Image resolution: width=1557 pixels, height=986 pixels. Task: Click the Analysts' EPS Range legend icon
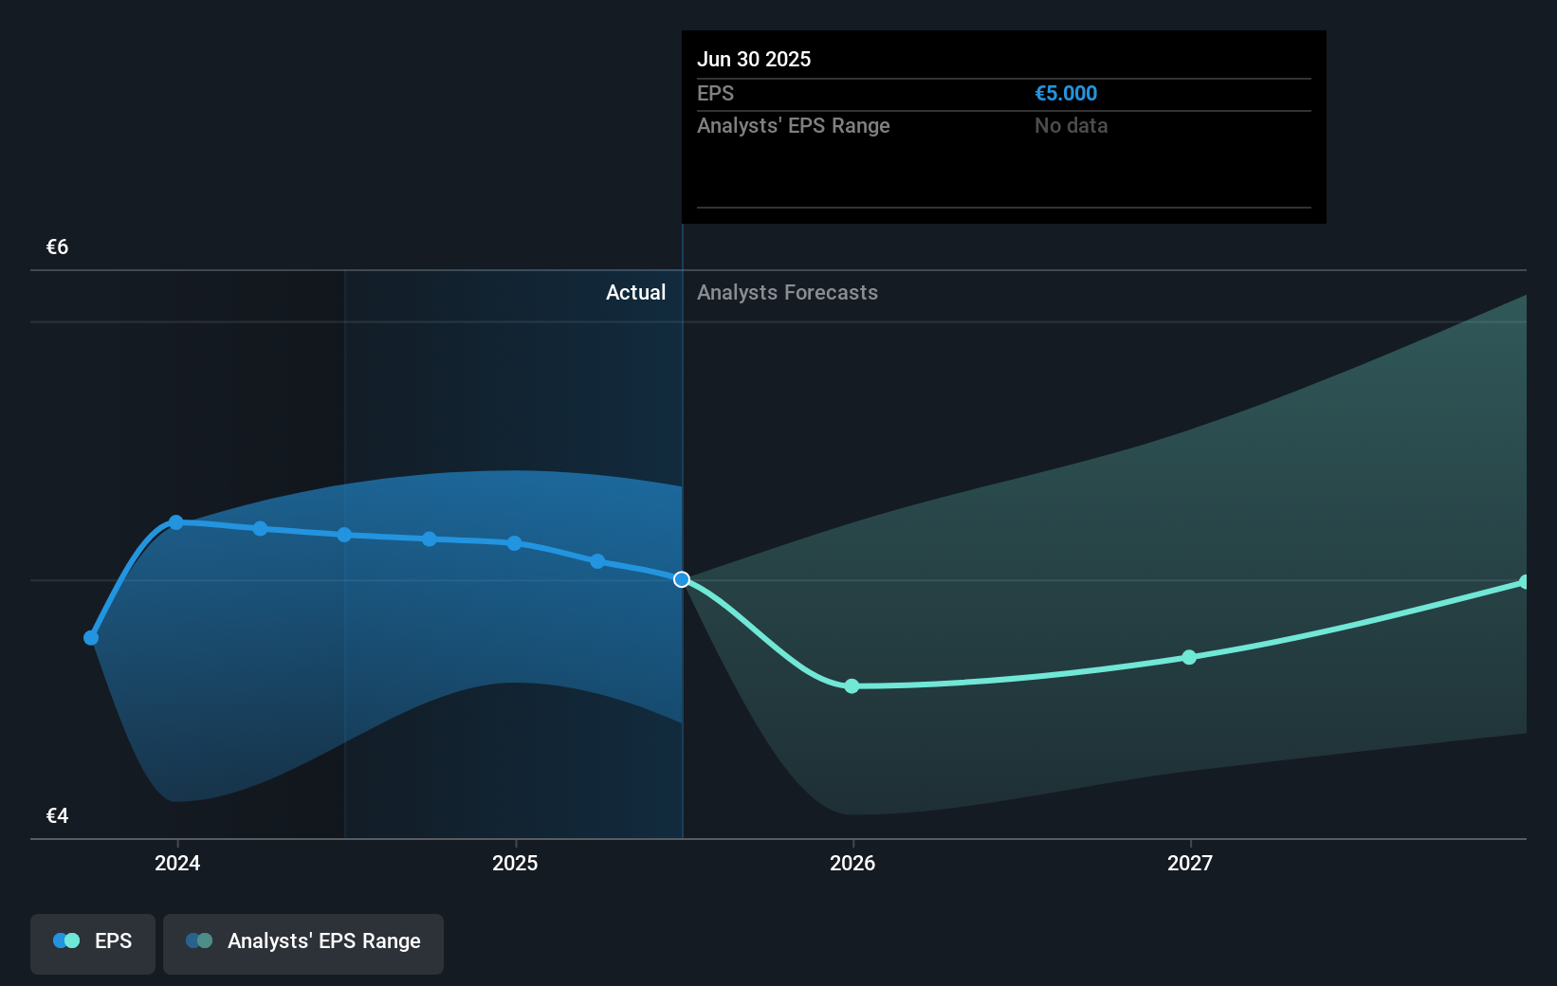click(200, 940)
